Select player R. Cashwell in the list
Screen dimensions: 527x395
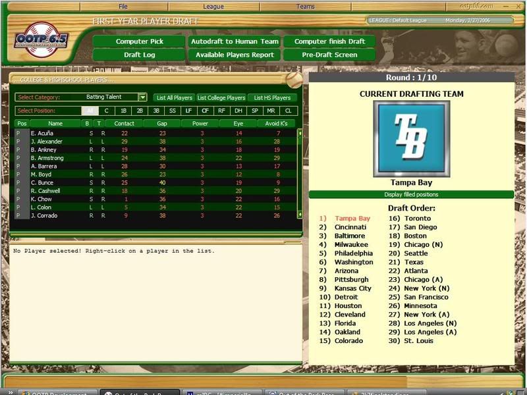pos(156,191)
